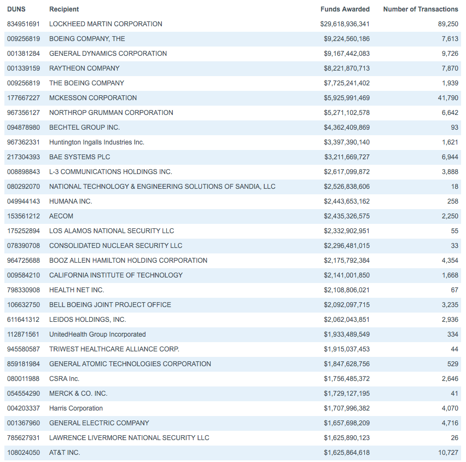Select LOCKHEED MARTIN CORPORATION recipient name
Screen dimensions: 466x462
coord(106,24)
